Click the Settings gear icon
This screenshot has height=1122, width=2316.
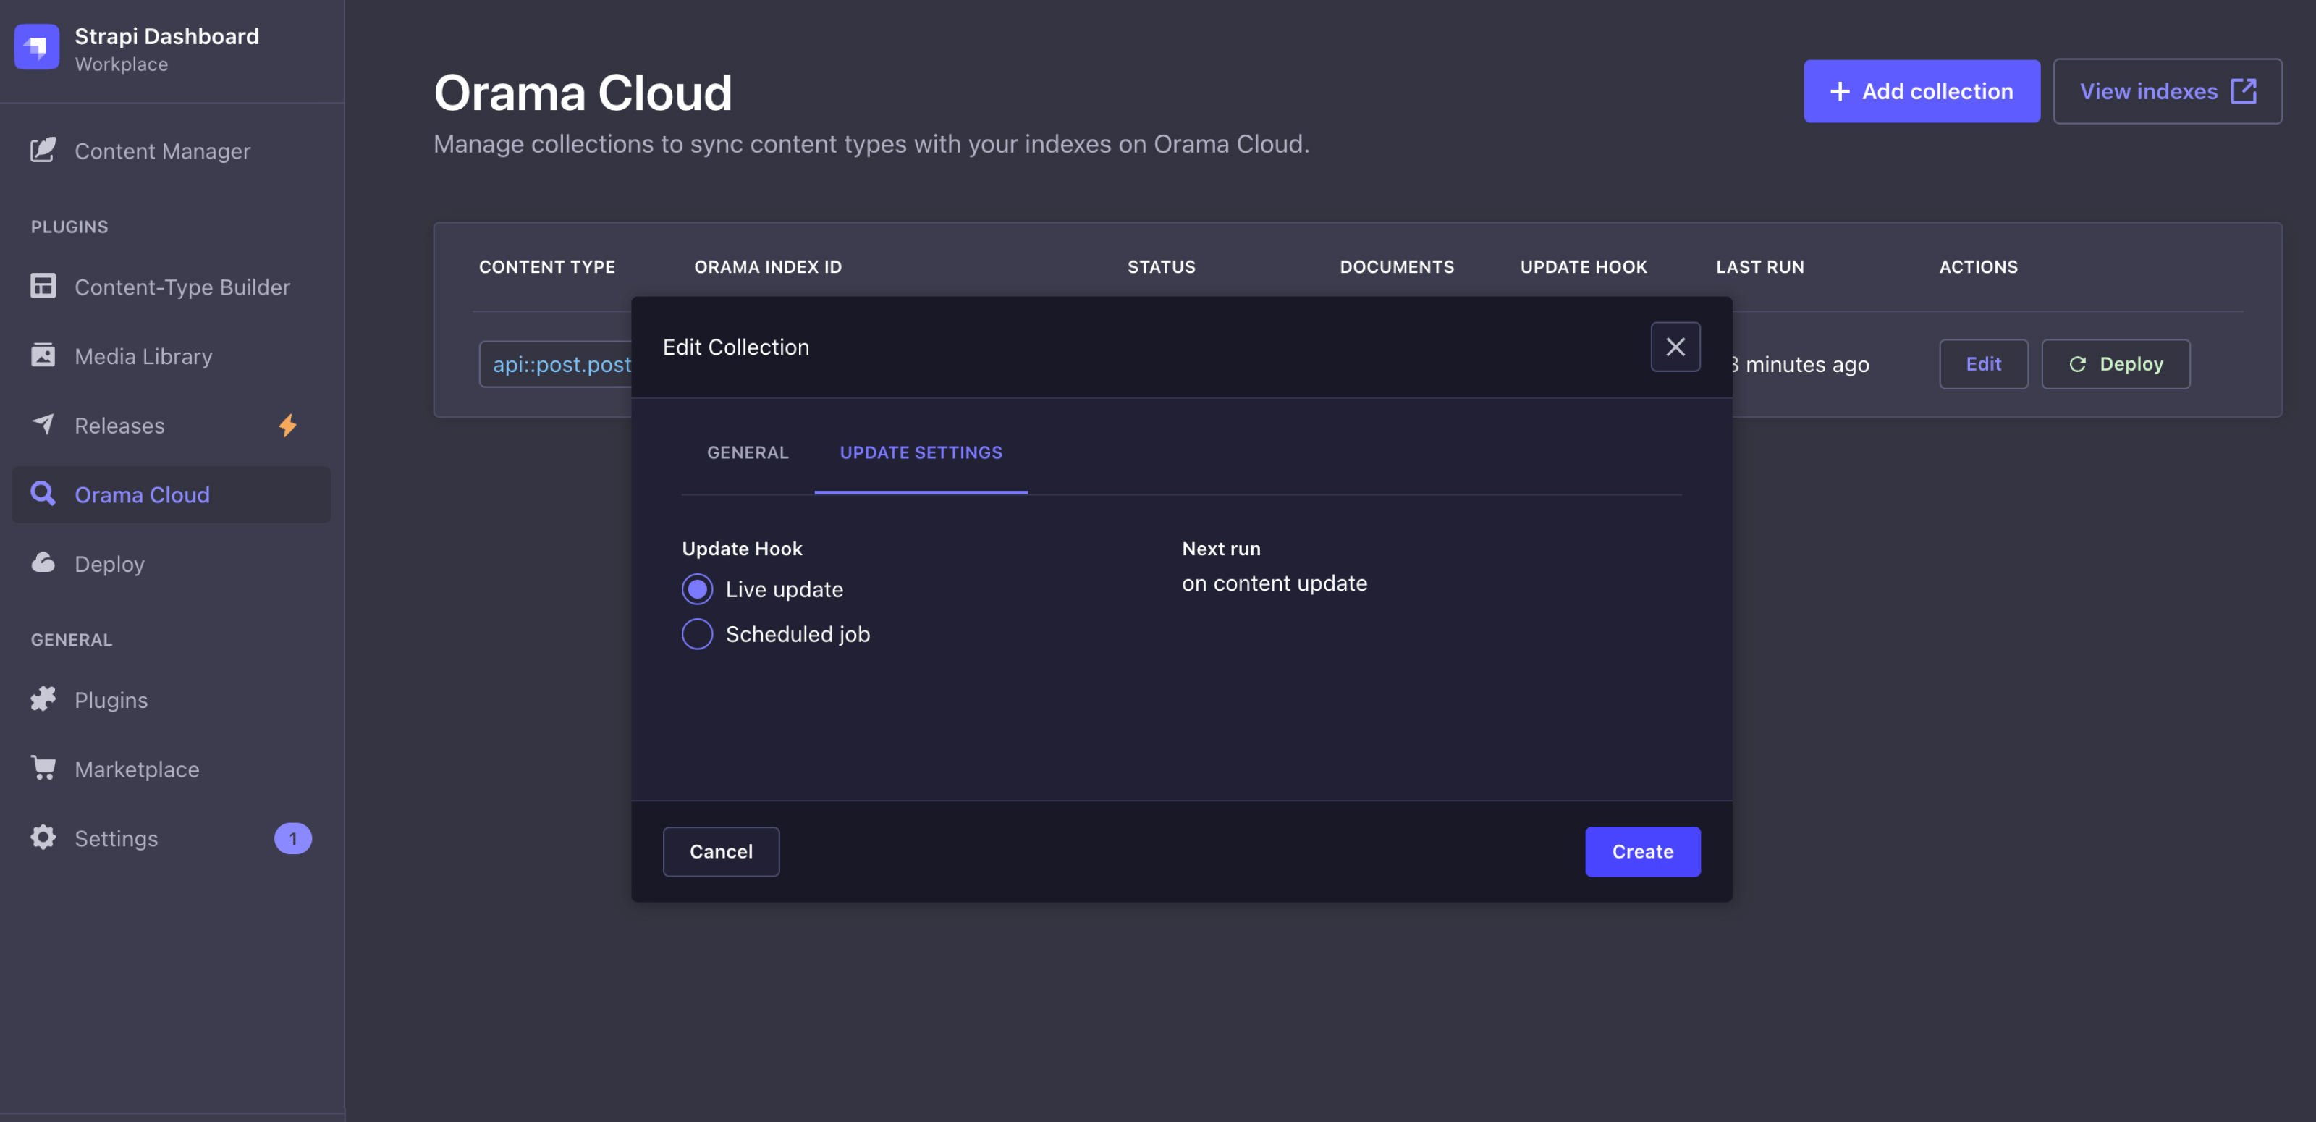(x=43, y=837)
